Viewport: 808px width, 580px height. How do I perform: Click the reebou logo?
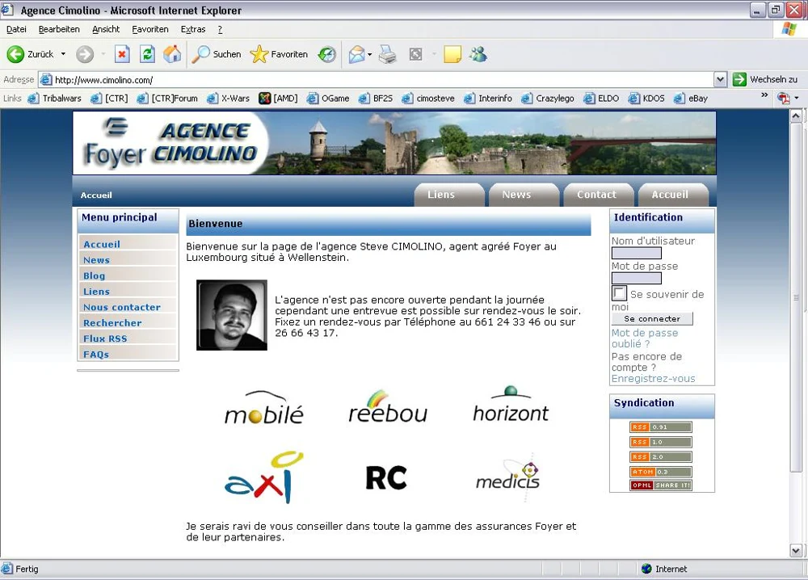[x=388, y=407]
